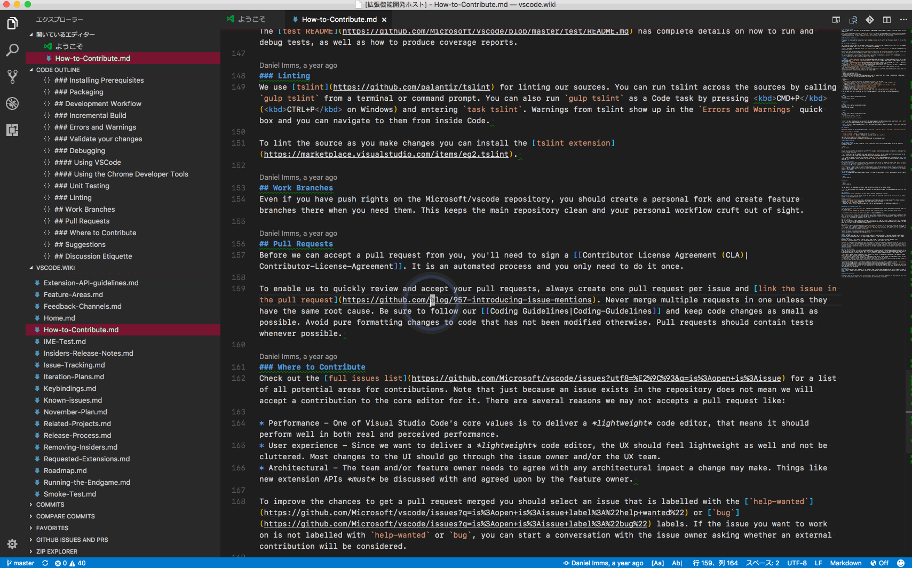Click the globe Off status item

point(879,563)
